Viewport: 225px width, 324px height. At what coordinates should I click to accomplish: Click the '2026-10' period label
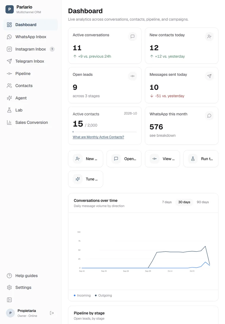coord(130,113)
